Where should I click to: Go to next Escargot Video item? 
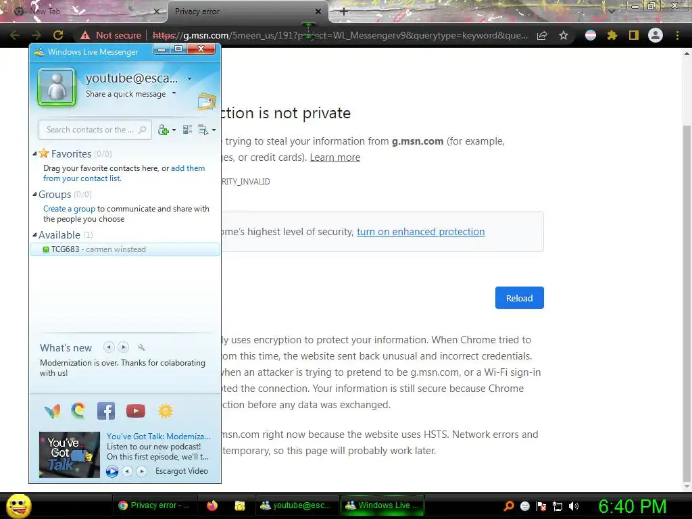click(141, 471)
